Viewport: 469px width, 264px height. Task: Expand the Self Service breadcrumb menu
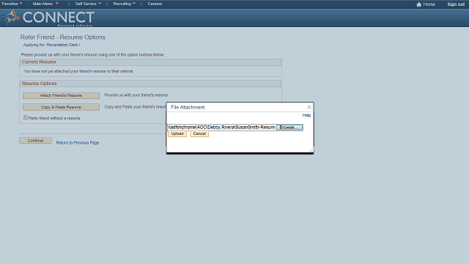tap(88, 4)
